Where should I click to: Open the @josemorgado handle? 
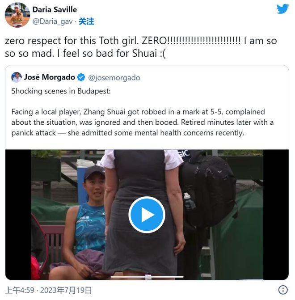tap(114, 78)
